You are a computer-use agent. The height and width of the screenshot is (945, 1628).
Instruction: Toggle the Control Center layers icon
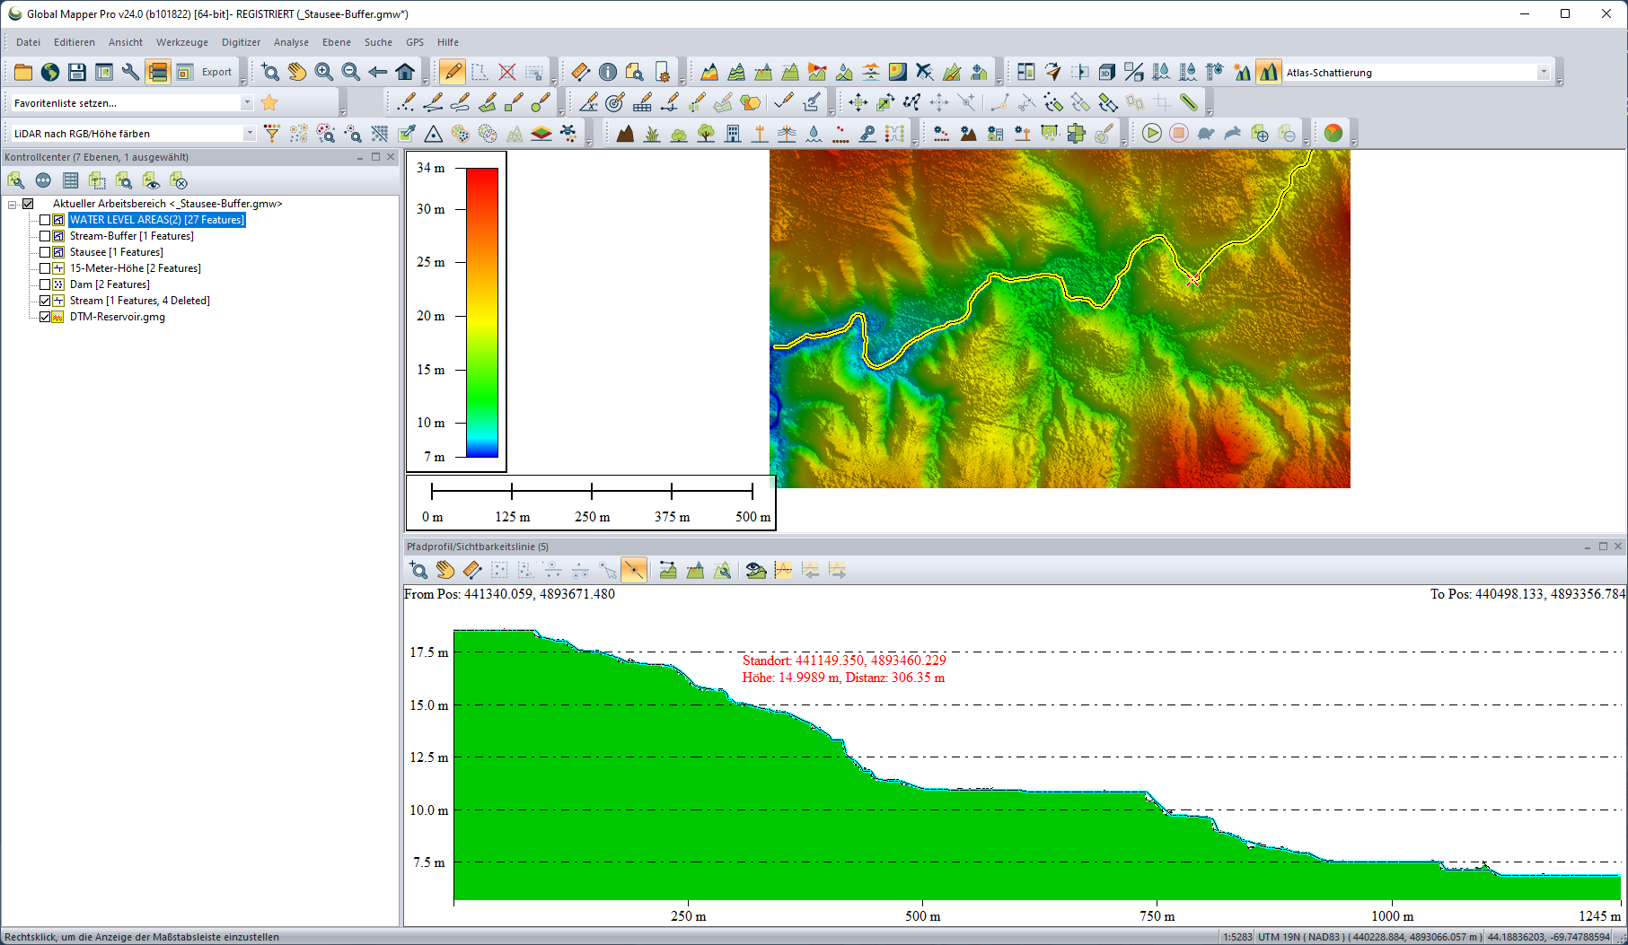[158, 72]
